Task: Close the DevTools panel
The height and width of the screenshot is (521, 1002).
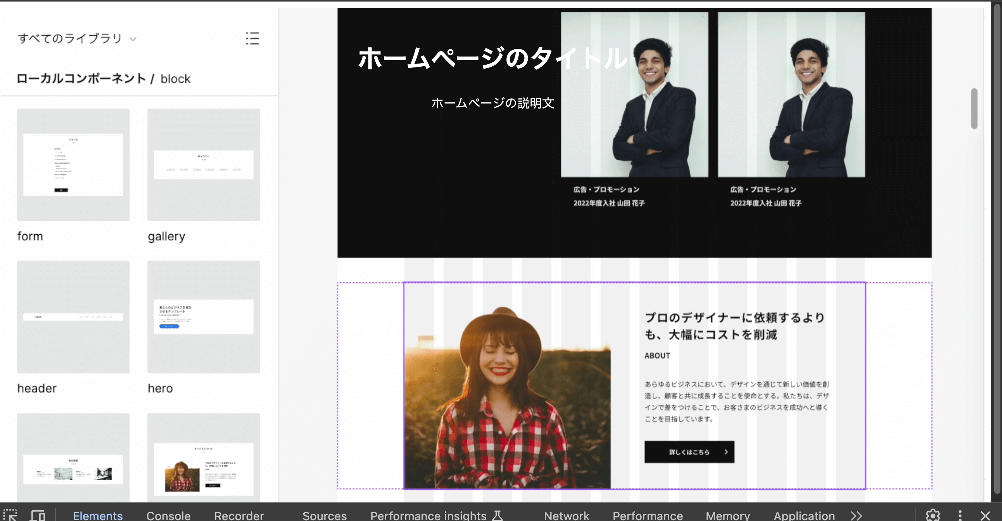Action: [x=987, y=515]
